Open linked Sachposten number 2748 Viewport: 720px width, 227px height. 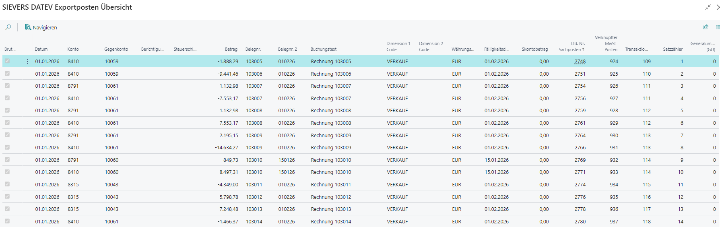[580, 62]
